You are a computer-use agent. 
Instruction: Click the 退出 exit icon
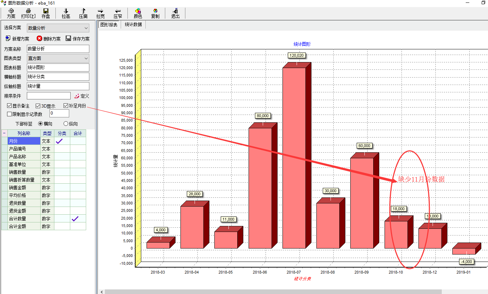point(175,11)
